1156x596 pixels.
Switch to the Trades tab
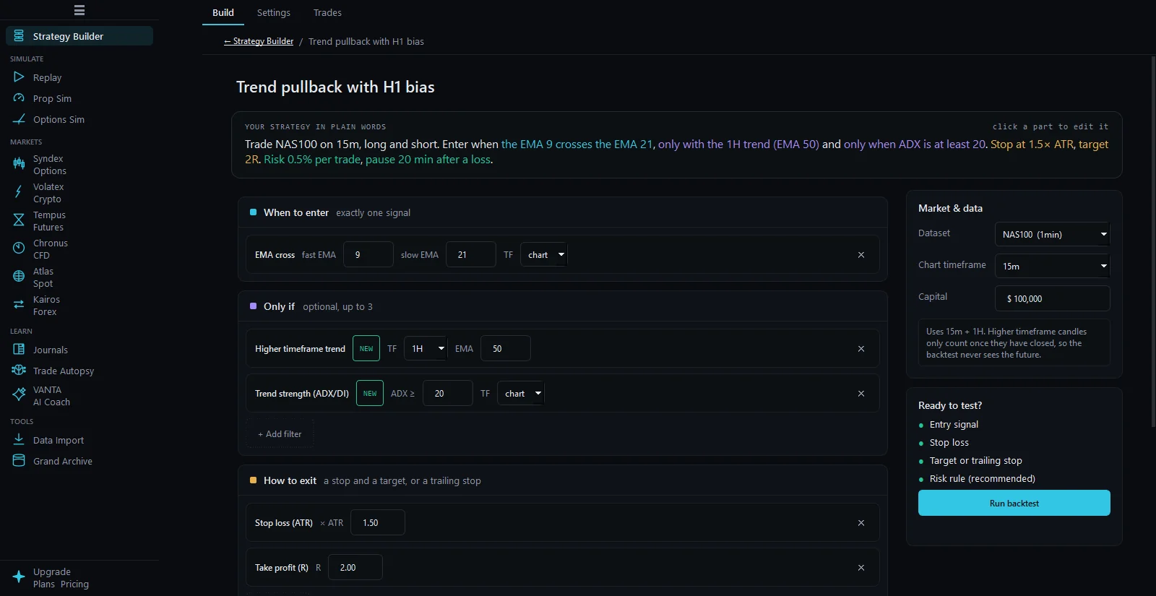pyautogui.click(x=327, y=12)
